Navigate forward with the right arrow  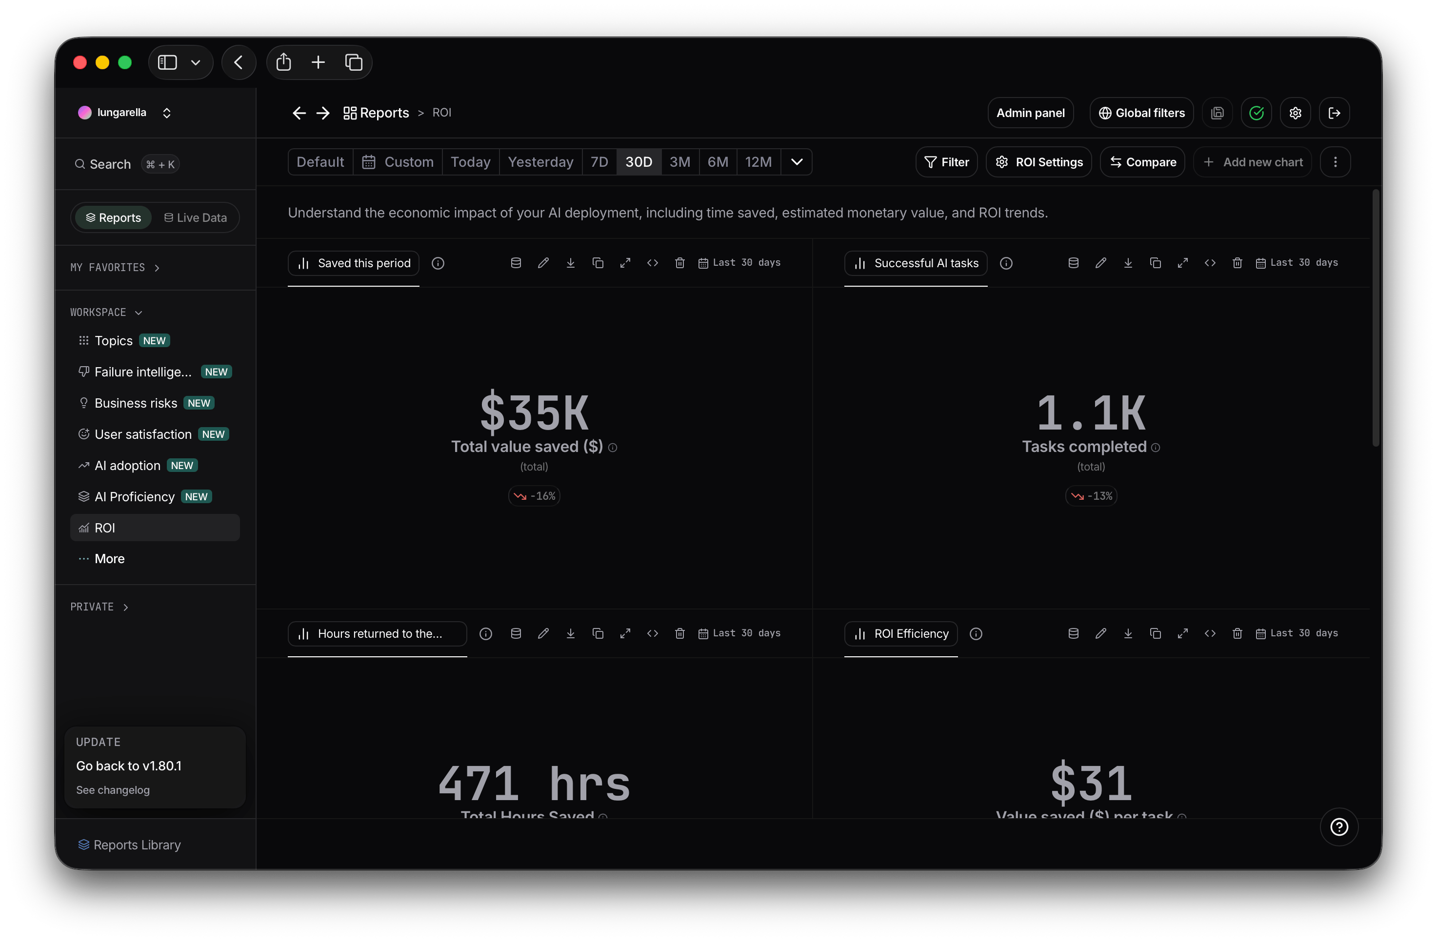coord(323,113)
